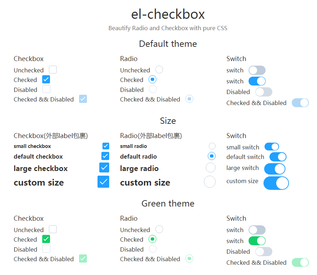Select the small radio circle
The width and height of the screenshot is (317, 275).
(x=212, y=146)
